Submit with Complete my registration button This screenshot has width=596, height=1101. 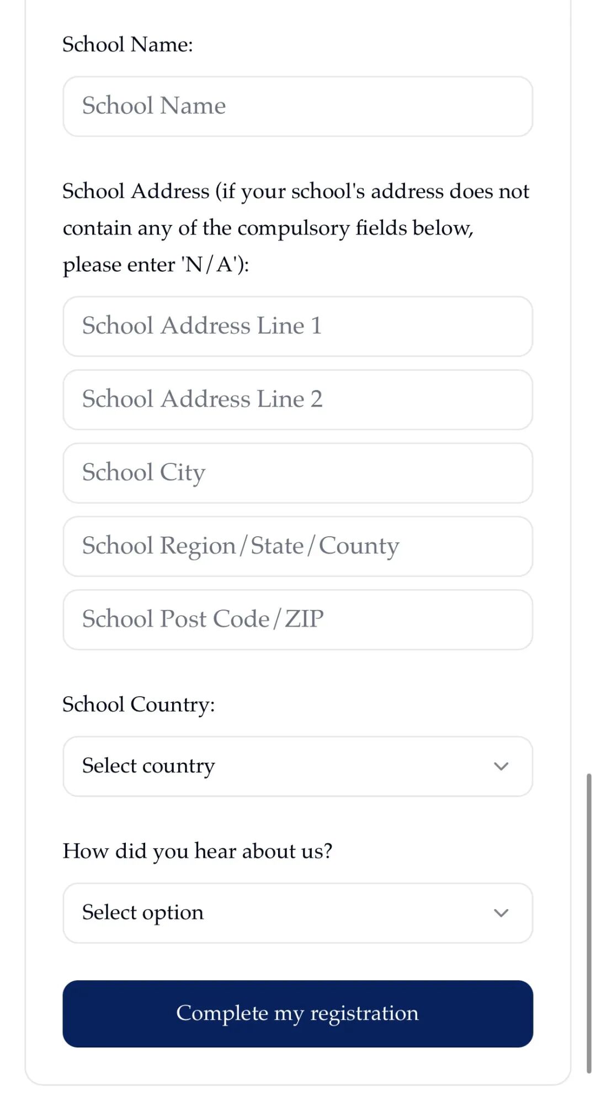click(x=297, y=1013)
